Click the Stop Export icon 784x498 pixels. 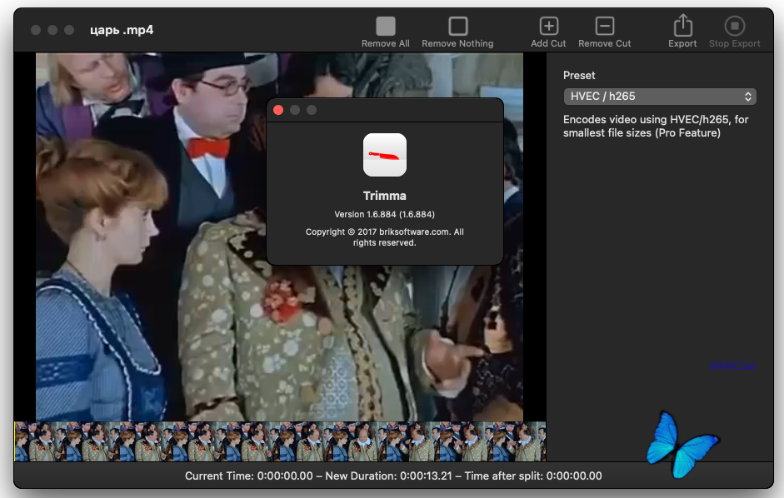click(x=734, y=27)
